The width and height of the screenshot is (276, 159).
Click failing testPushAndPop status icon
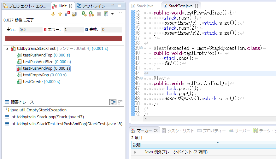(x=19, y=68)
